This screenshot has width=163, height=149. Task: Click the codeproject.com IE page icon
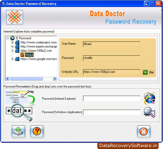(17, 42)
